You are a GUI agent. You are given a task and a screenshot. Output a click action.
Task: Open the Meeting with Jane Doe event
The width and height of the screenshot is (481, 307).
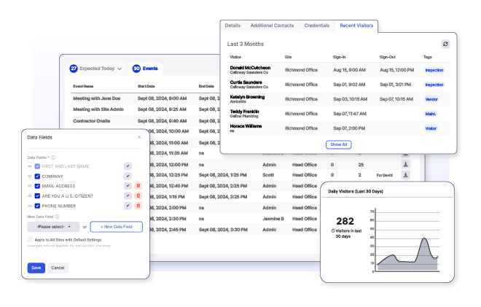(x=97, y=98)
